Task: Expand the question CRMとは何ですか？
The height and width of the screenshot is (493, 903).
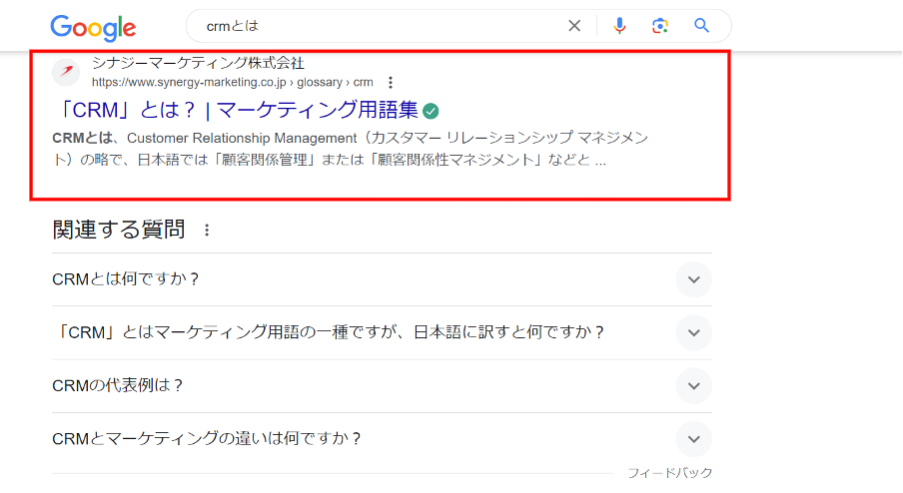Action: click(x=382, y=279)
